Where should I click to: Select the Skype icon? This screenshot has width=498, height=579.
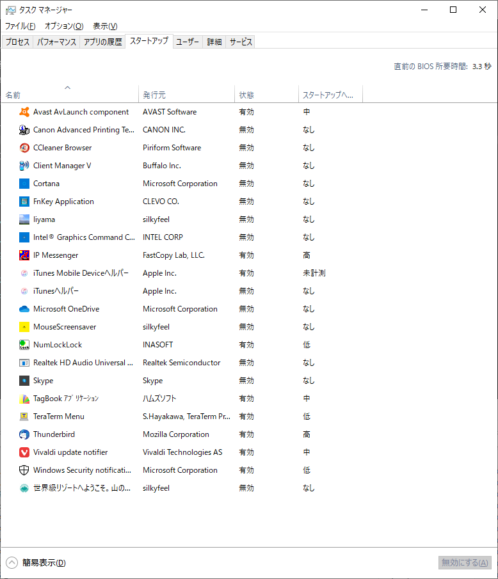[24, 380]
